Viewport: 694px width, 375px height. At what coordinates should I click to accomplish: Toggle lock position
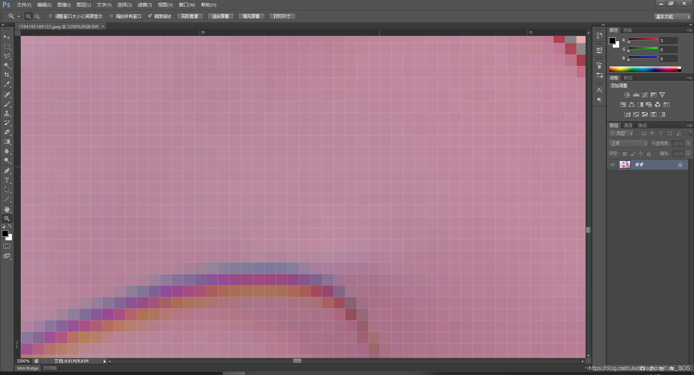641,154
